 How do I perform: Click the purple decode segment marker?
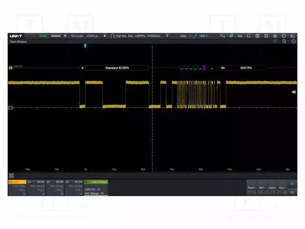[204, 68]
